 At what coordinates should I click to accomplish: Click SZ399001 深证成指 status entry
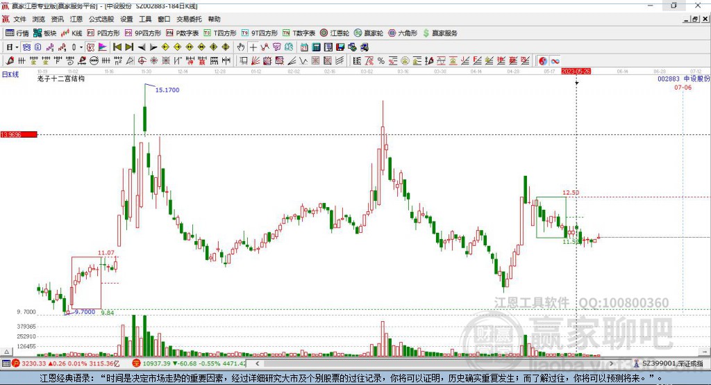pos(669,363)
